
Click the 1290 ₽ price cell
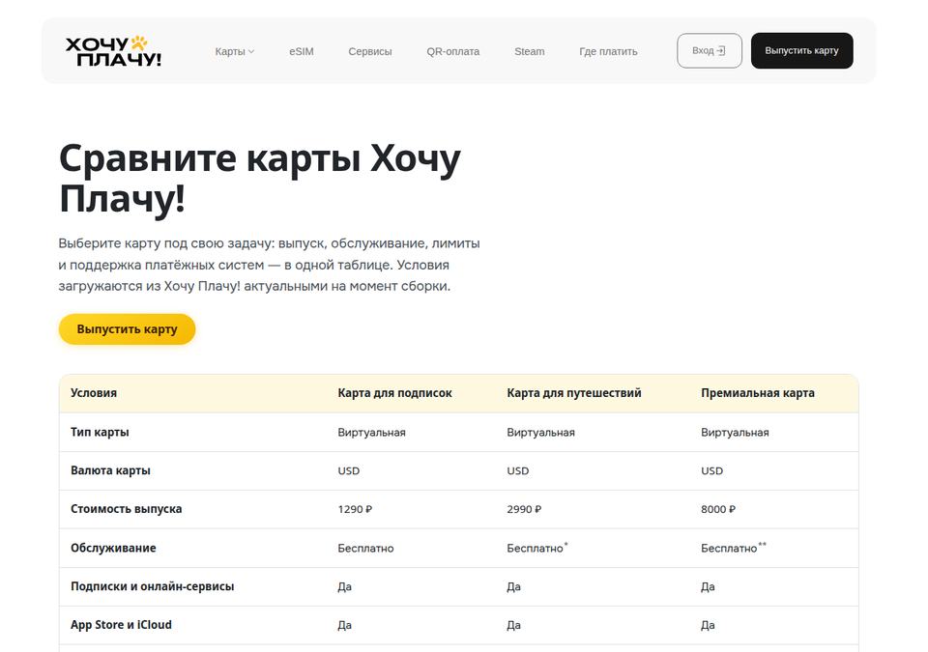point(355,509)
